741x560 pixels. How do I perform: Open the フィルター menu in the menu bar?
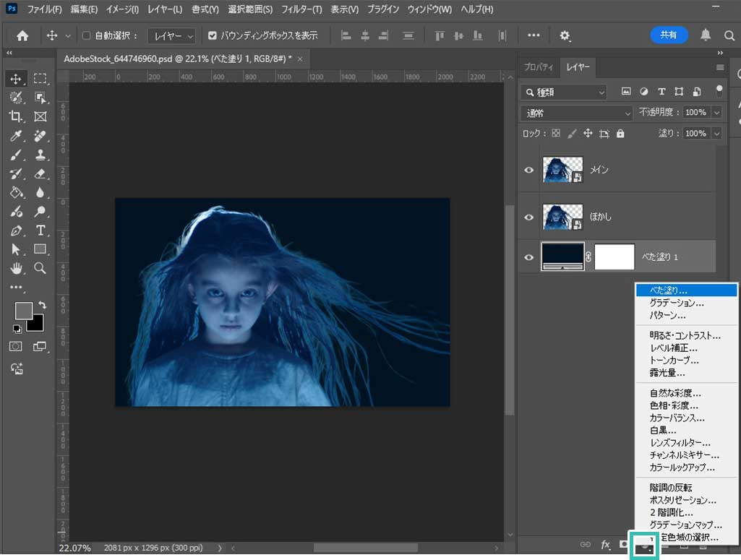click(x=301, y=10)
